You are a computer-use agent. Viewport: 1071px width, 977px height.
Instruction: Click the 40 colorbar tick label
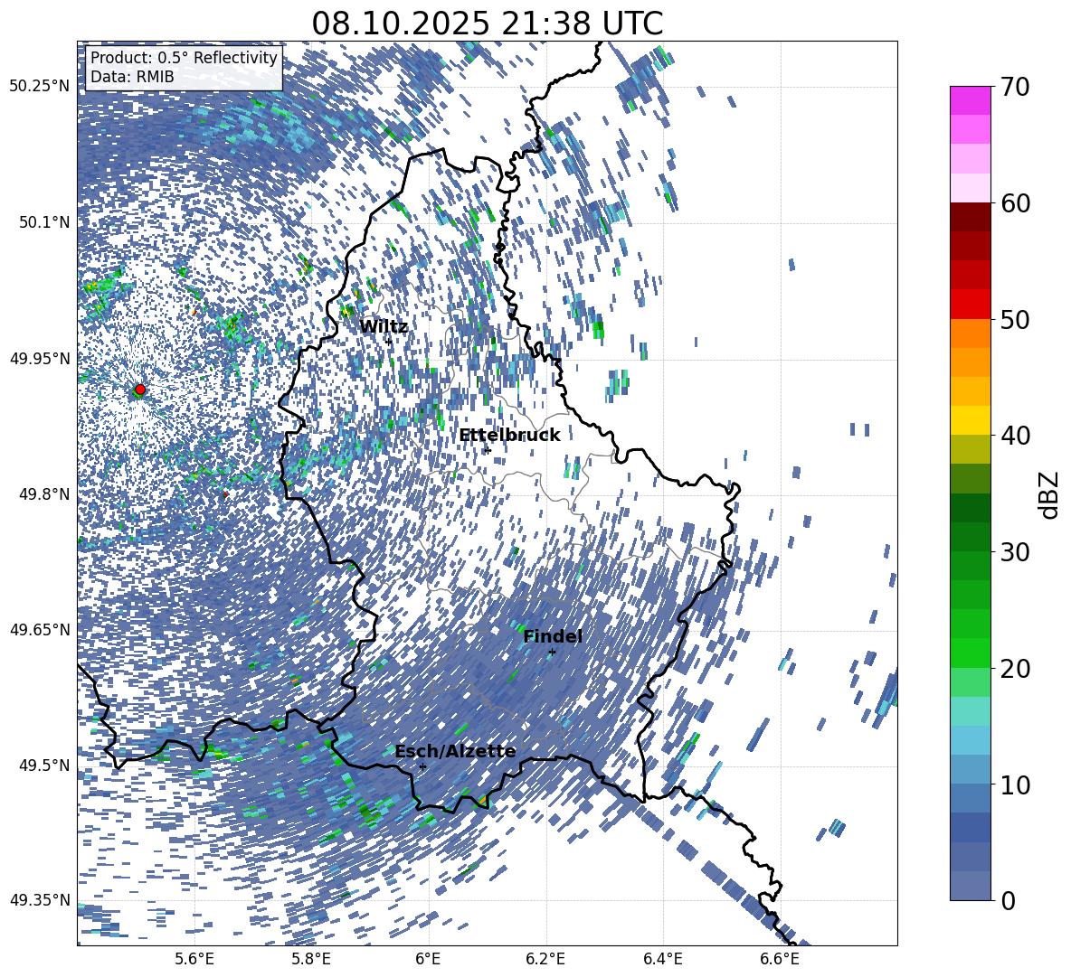click(1014, 436)
